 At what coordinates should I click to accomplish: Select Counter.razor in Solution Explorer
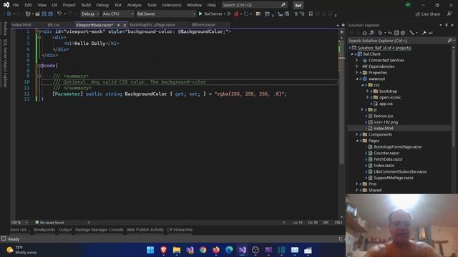coord(386,153)
